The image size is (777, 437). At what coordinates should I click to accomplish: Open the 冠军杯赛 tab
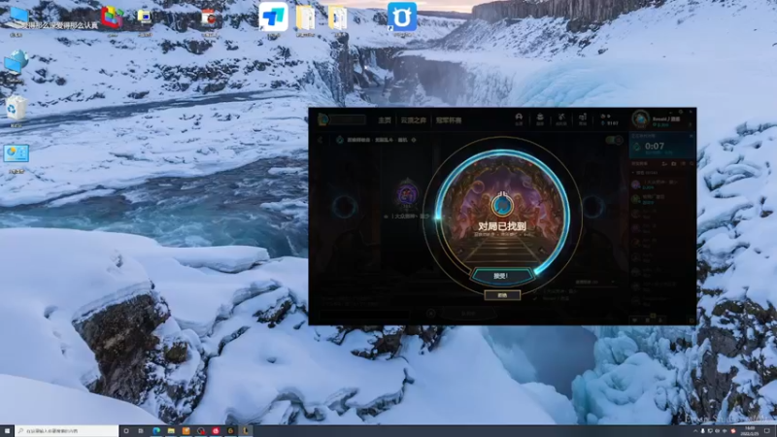click(449, 120)
